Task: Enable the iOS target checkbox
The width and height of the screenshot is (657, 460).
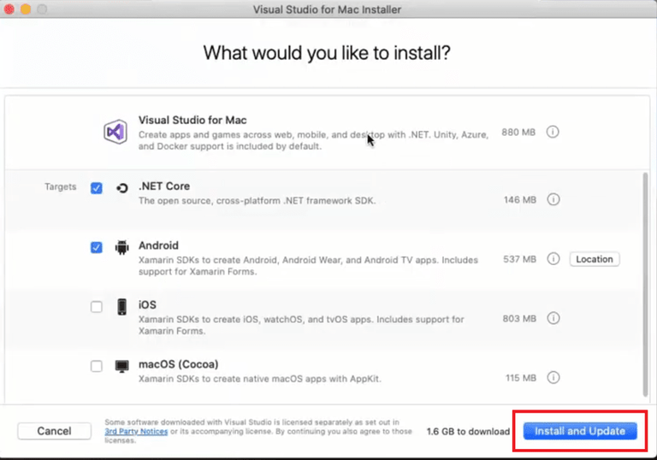Action: pos(97,307)
